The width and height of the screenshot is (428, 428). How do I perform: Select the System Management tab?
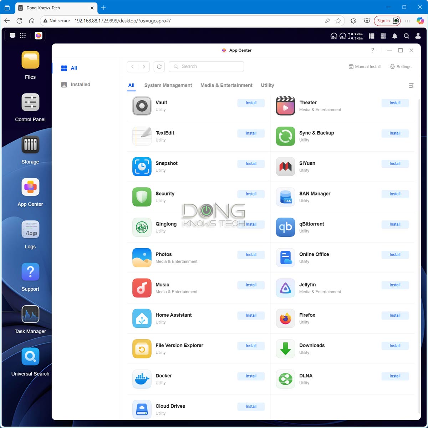[168, 85]
